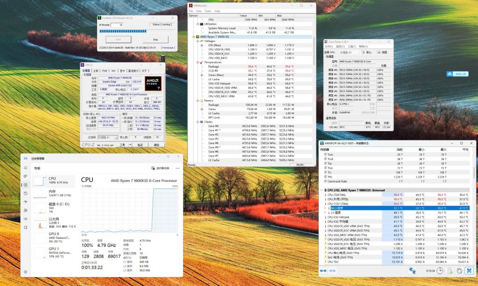478x286 pixels.
Task: Click the save report icon in HWiNFO status bar
Action: coord(450,271)
